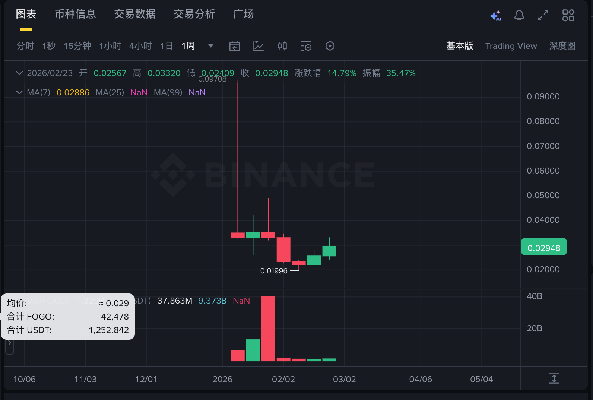The width and height of the screenshot is (593, 400).
Task: Expand the side panel arrow handle
Action: 10,343
